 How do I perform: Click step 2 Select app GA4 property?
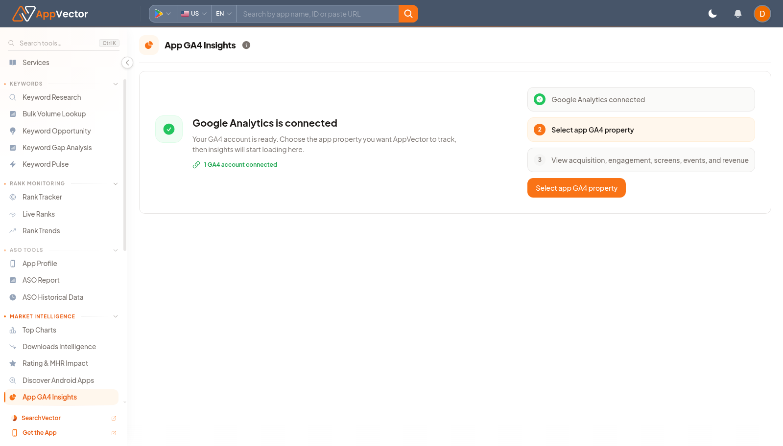pos(641,130)
